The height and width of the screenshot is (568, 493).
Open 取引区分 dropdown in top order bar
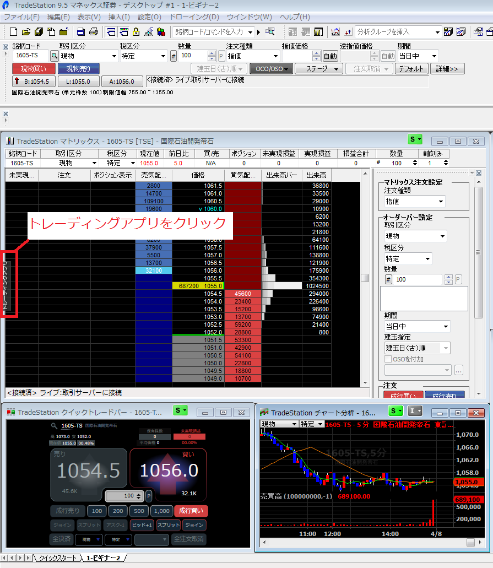pyautogui.click(x=114, y=56)
